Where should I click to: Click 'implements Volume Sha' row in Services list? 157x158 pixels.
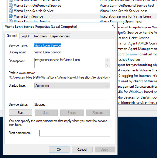[x=137, y=70]
